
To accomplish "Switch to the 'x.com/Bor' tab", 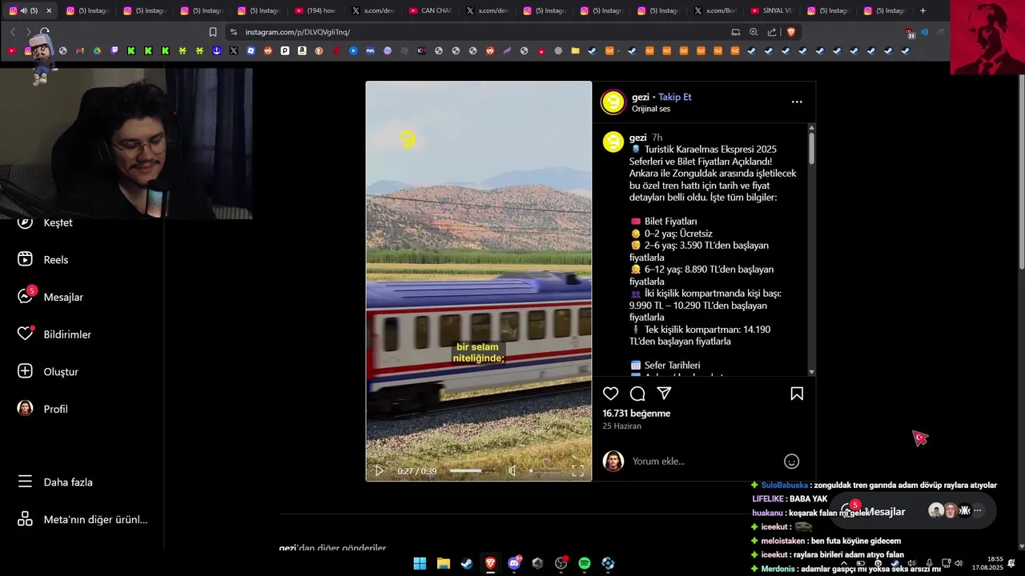I will (x=715, y=10).
